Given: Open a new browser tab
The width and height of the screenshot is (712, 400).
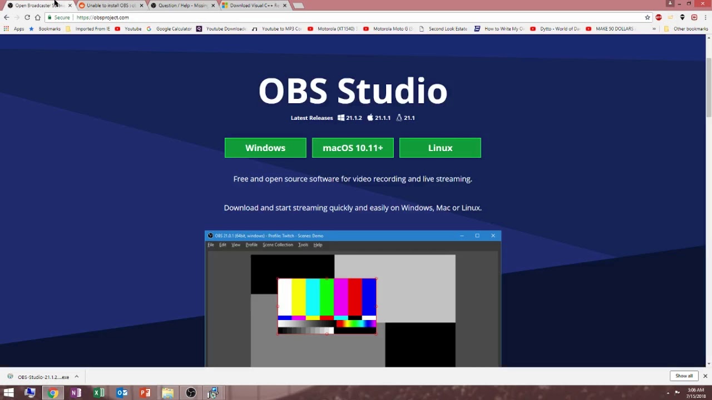Looking at the screenshot, I should (299, 6).
